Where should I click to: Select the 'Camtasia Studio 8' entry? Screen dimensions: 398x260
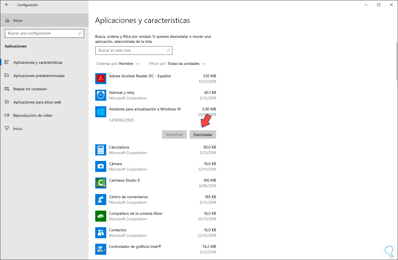click(124, 180)
